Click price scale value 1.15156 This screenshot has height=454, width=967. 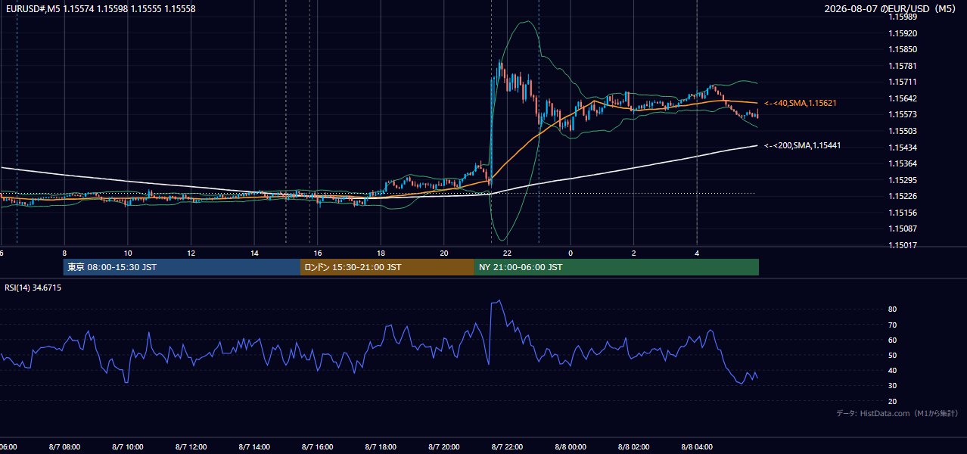point(903,213)
